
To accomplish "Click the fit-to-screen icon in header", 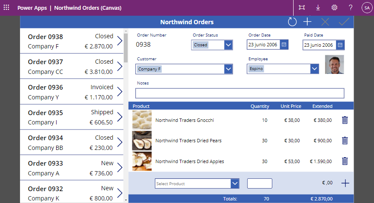I will point(302,8).
